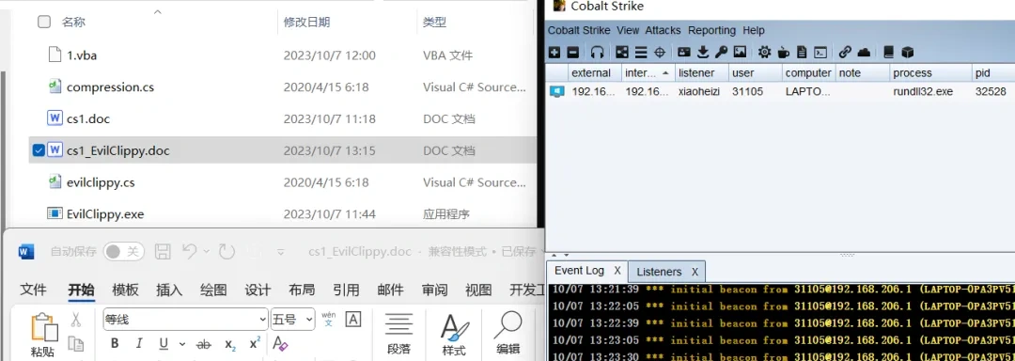
Task: Click the coffee cup icon
Action: [783, 53]
